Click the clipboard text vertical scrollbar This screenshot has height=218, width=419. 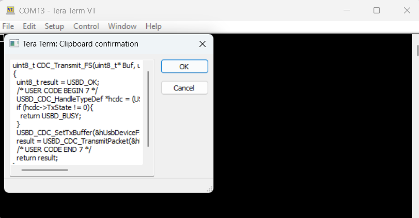pyautogui.click(x=148, y=109)
